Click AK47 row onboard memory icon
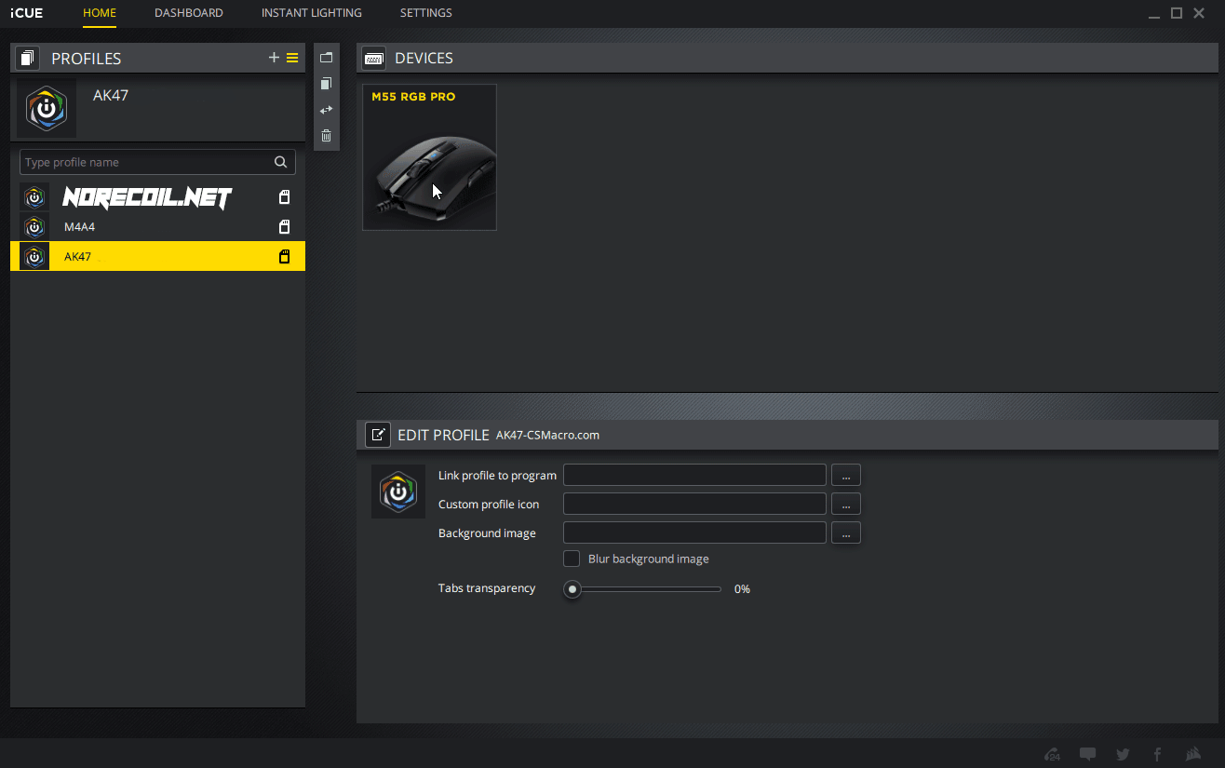The height and width of the screenshot is (768, 1225). tap(285, 256)
